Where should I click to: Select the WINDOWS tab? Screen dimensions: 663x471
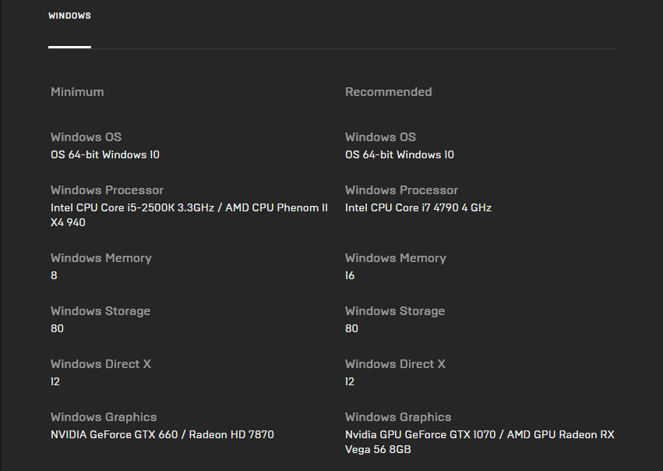(69, 16)
